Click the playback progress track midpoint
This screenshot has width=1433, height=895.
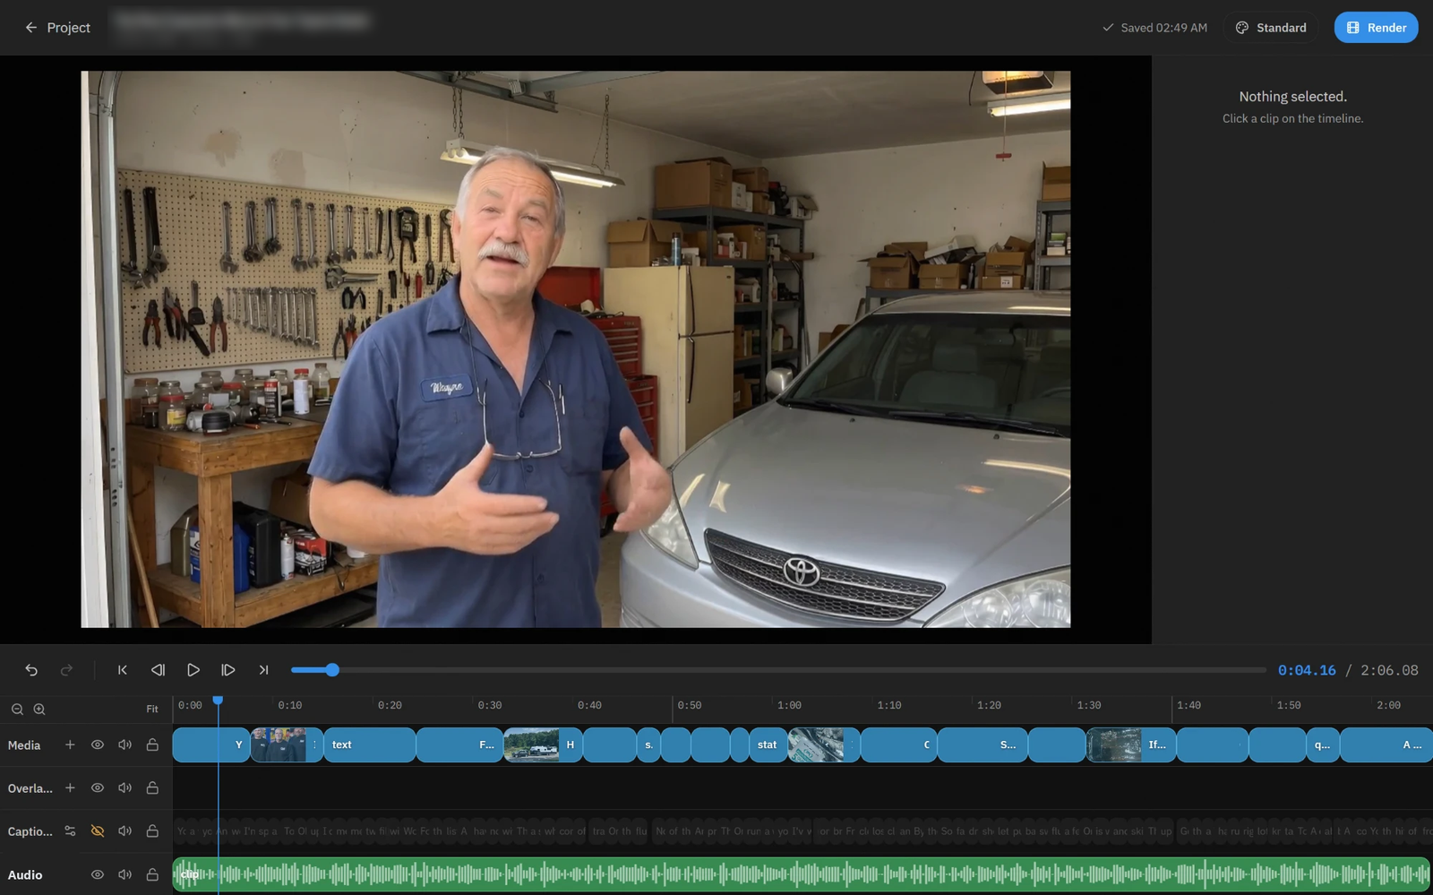(778, 670)
